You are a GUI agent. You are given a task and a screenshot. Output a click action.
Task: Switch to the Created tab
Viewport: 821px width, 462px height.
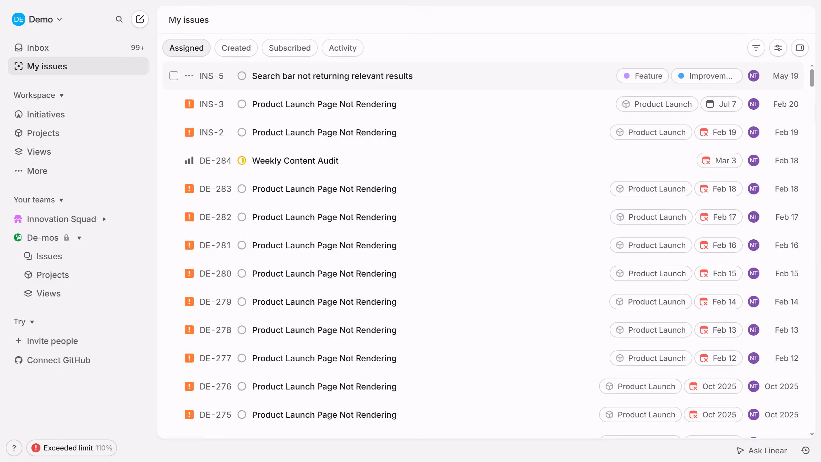coord(236,48)
